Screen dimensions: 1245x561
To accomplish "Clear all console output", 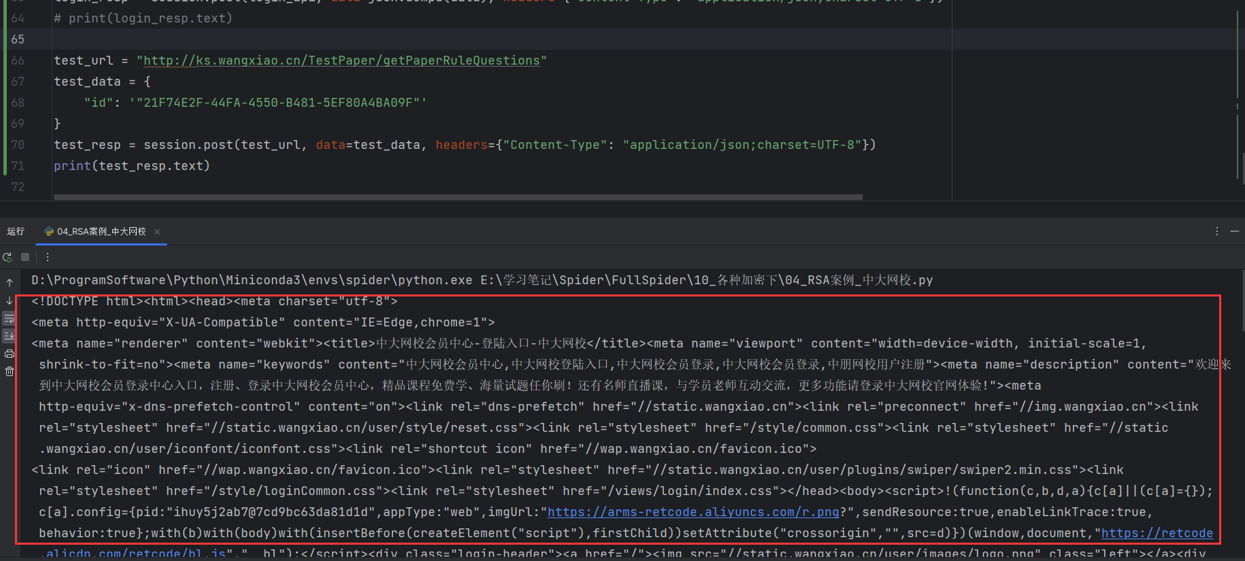I will click(x=10, y=371).
